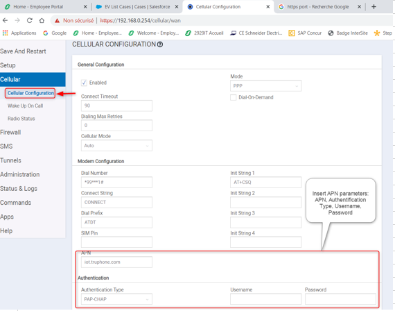Open the Applications grid bookmark
Viewport: 395px width, 311px height.
point(19,33)
